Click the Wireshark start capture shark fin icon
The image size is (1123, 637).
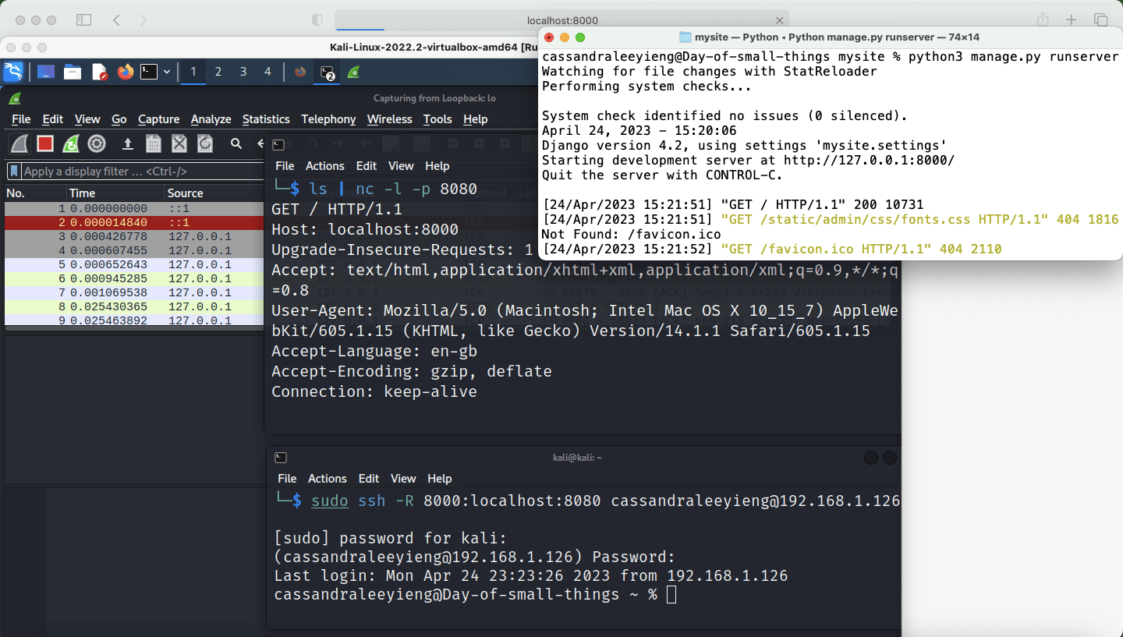click(19, 143)
